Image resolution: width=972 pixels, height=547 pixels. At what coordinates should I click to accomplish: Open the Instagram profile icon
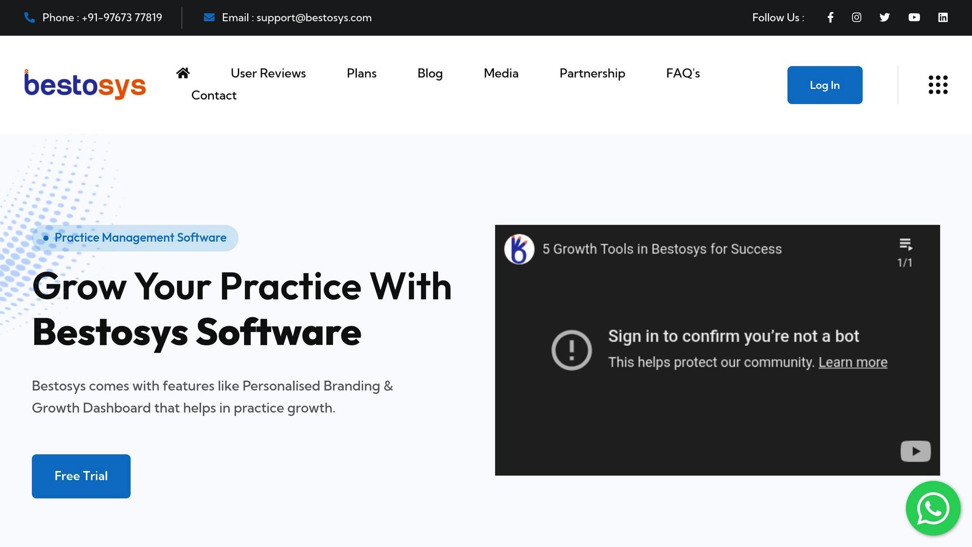click(857, 18)
